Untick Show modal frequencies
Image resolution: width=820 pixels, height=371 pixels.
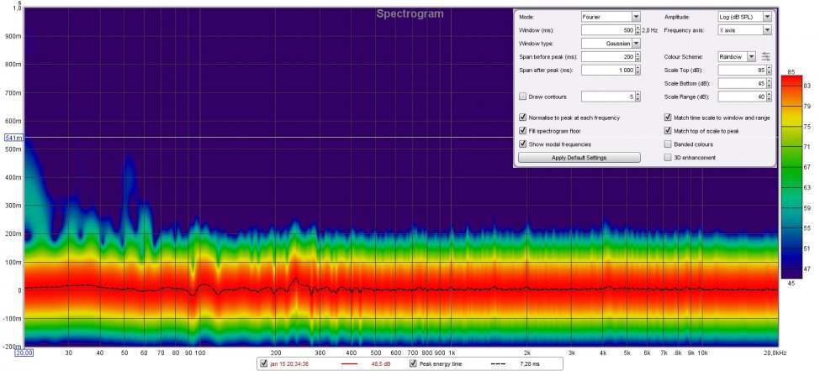(x=522, y=144)
